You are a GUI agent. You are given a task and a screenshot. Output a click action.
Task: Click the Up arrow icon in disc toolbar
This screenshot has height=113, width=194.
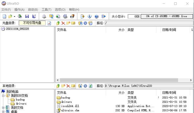(58, 23)
